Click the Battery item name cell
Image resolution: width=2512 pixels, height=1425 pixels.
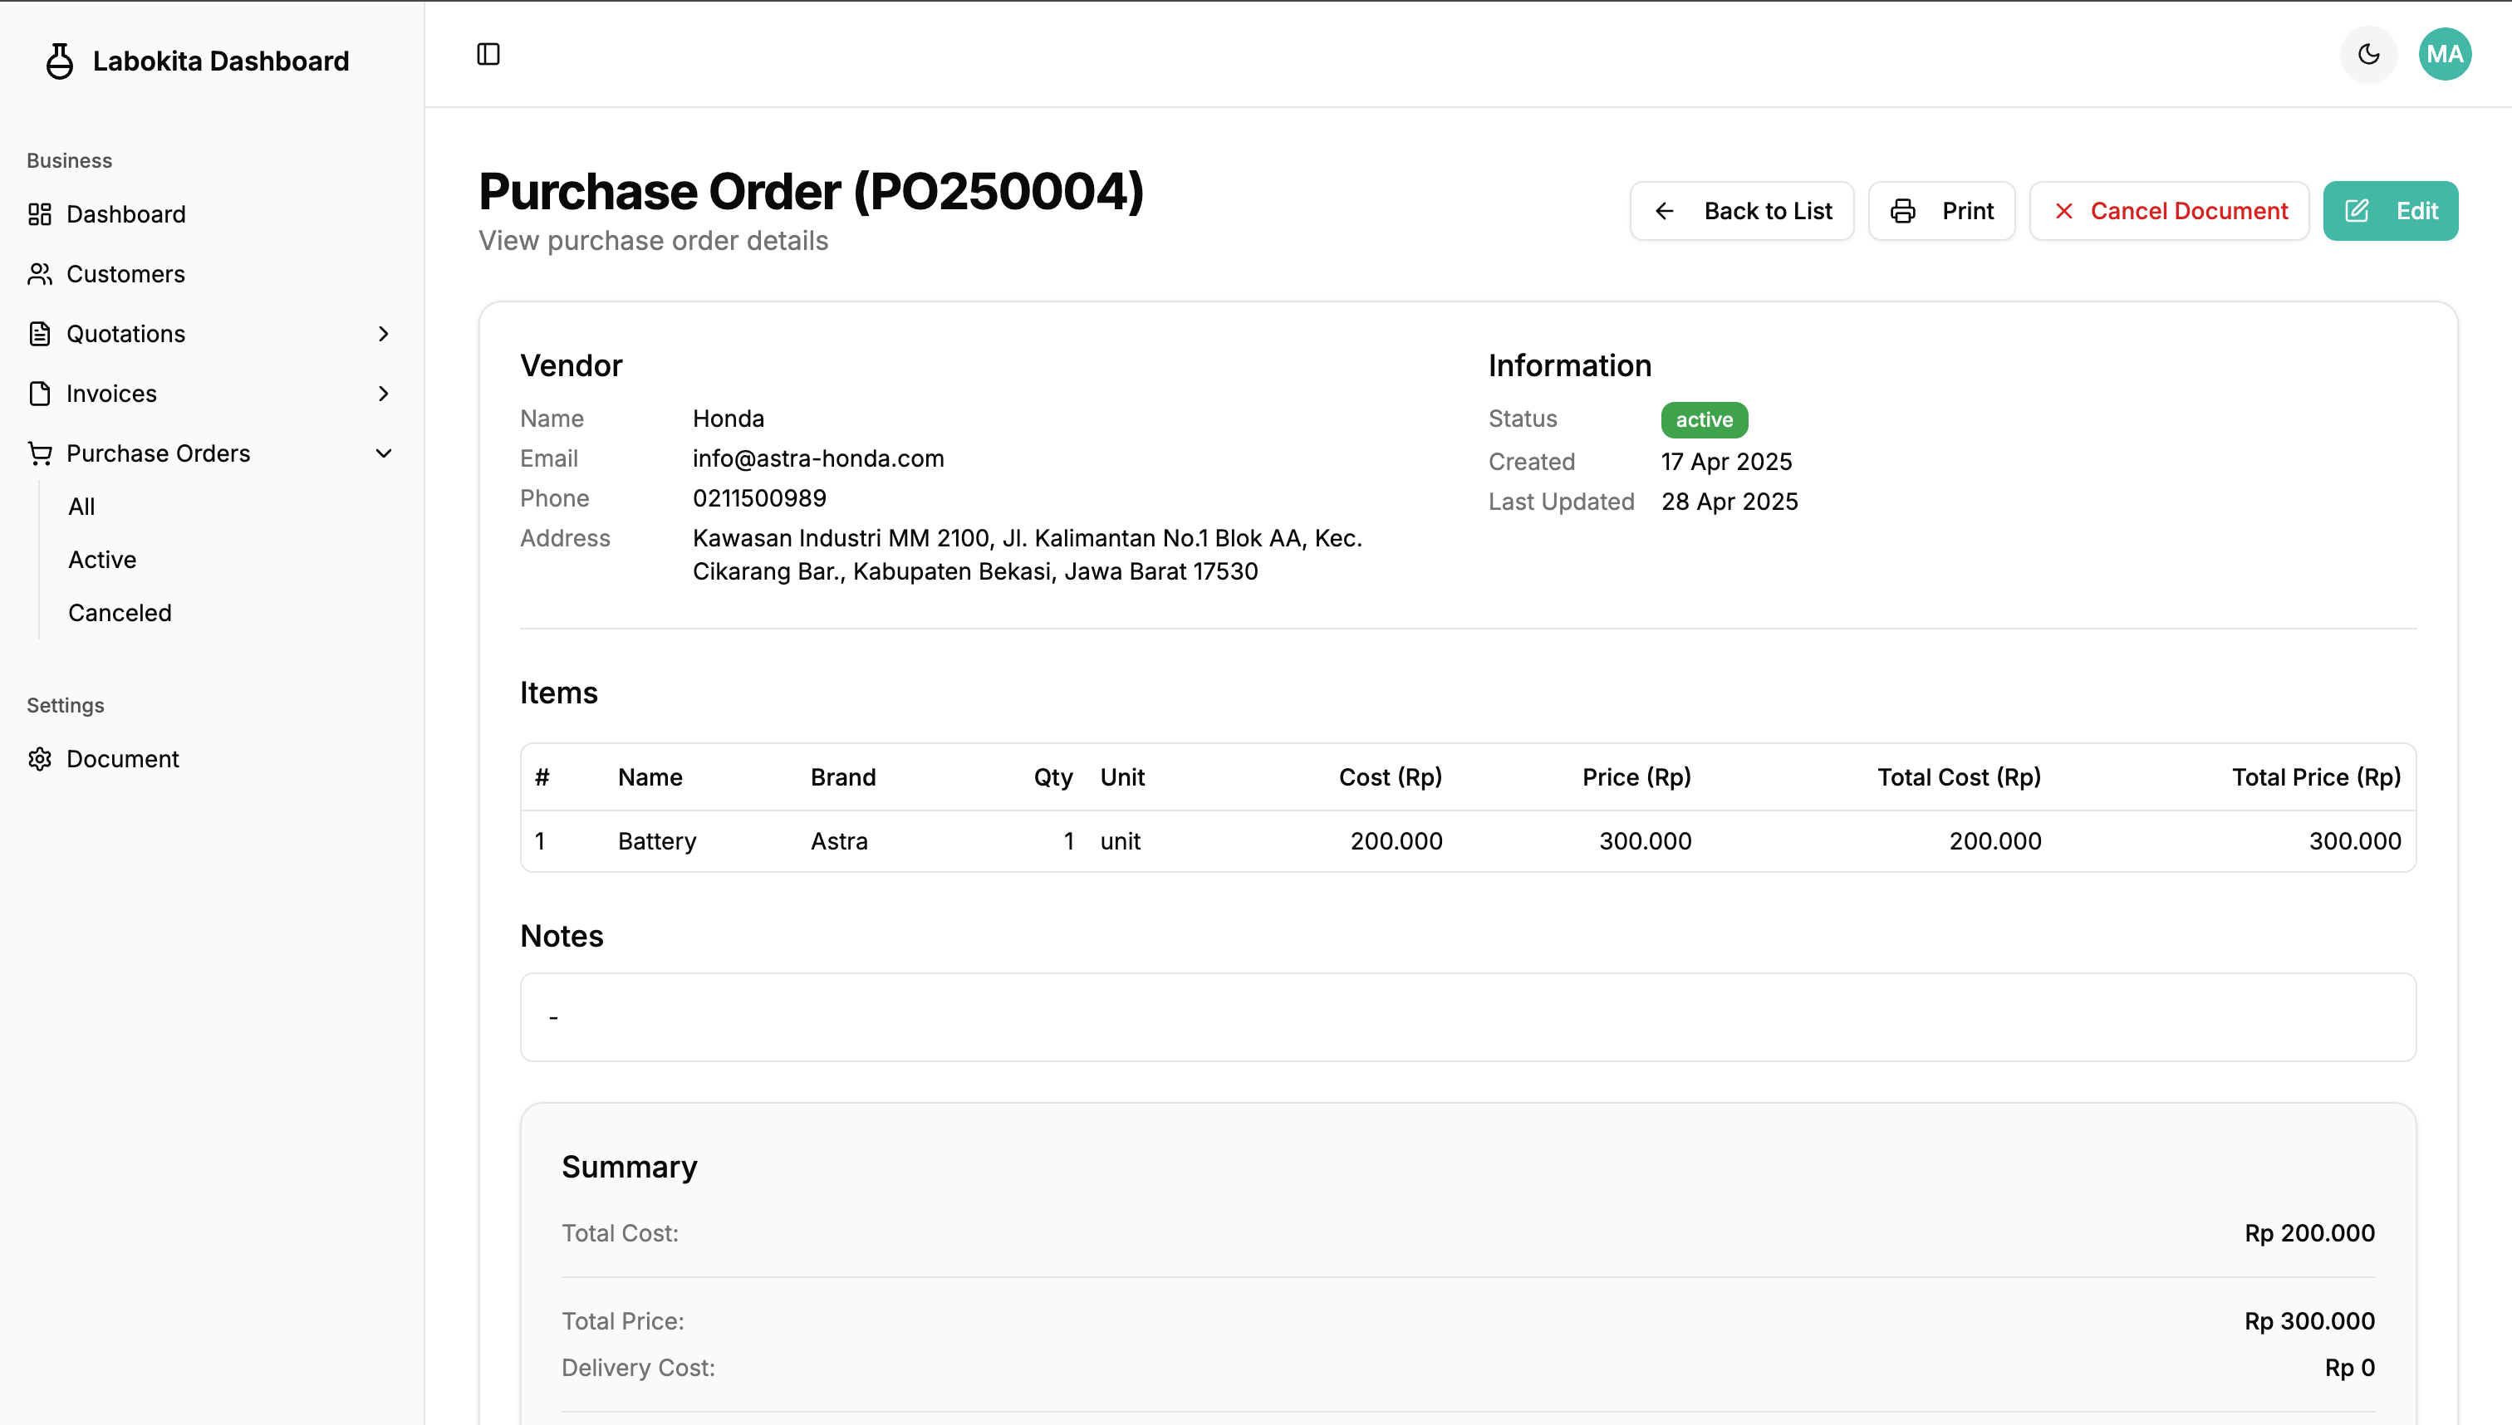click(657, 840)
